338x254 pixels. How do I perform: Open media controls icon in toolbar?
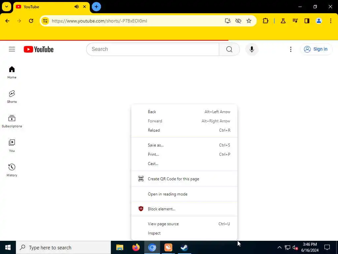click(295, 21)
